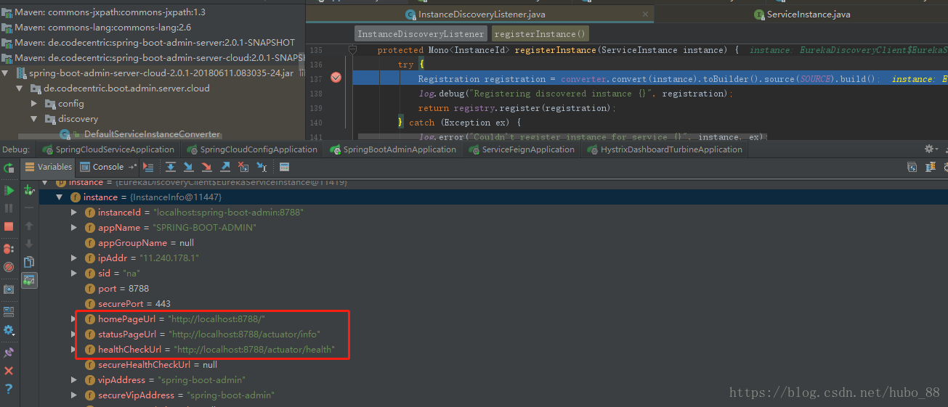
Task: Click the Resume Program green play icon
Action: (x=9, y=190)
